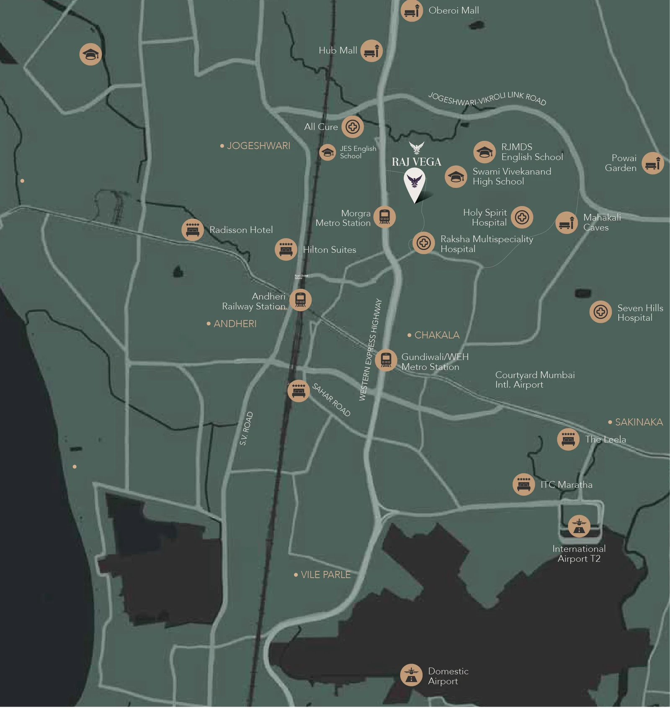Select the Hilton Suites hotel icon
Image resolution: width=670 pixels, height=708 pixels.
(286, 249)
